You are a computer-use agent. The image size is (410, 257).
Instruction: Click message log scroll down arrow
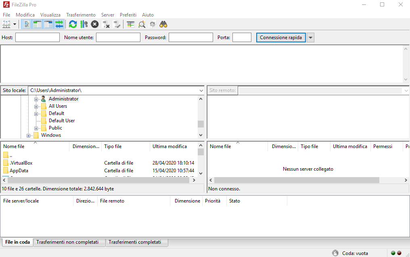[x=406, y=79]
